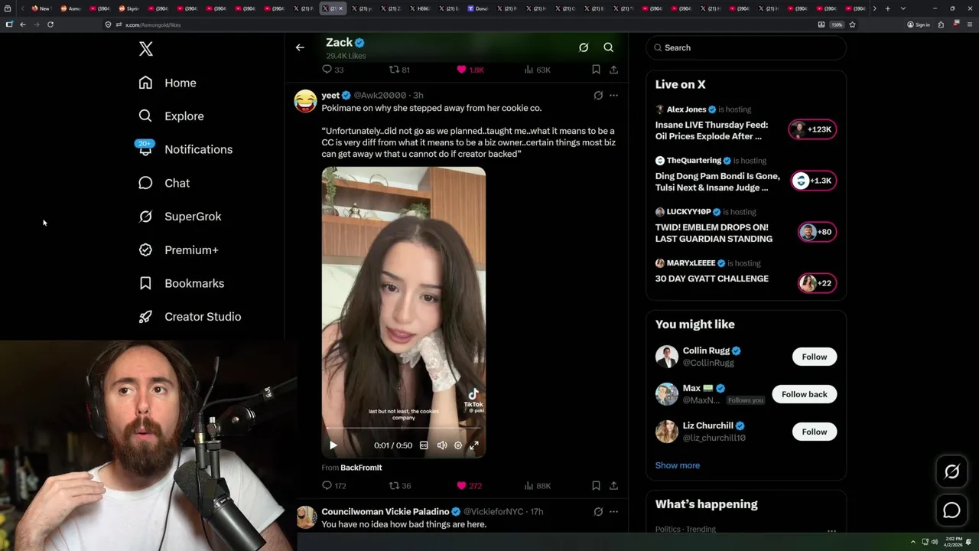Reply to yeet's post with 172 replies
This screenshot has height=551, width=979.
(x=334, y=486)
